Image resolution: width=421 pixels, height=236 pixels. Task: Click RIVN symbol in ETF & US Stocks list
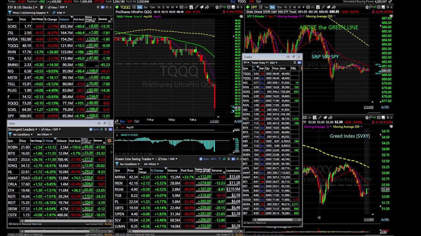[x=12, y=52]
